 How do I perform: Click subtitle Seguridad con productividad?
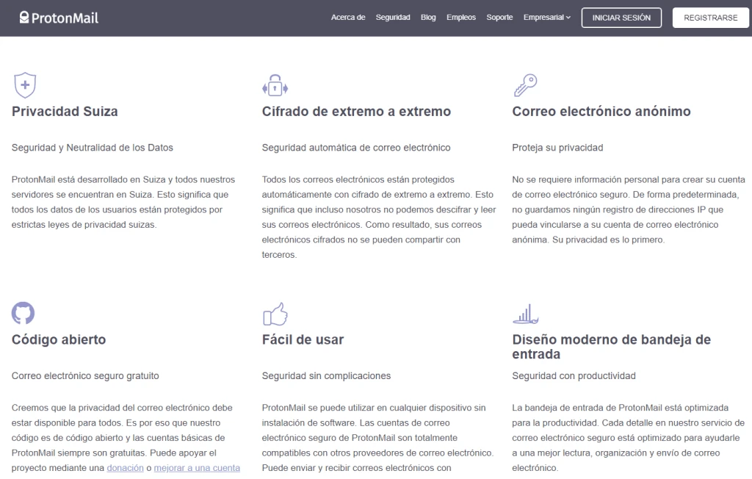(x=574, y=376)
